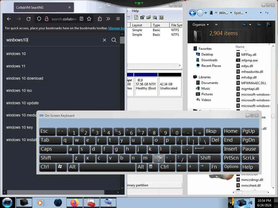This screenshot has width=278, height=208.
Task: Sort by Name column in Explorer
Action: pos(240,47)
